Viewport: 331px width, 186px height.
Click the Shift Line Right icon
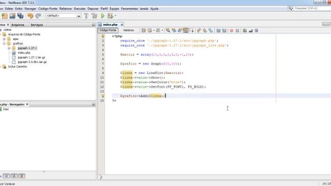224,30
